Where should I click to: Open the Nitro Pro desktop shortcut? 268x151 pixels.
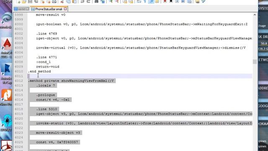point(6,97)
